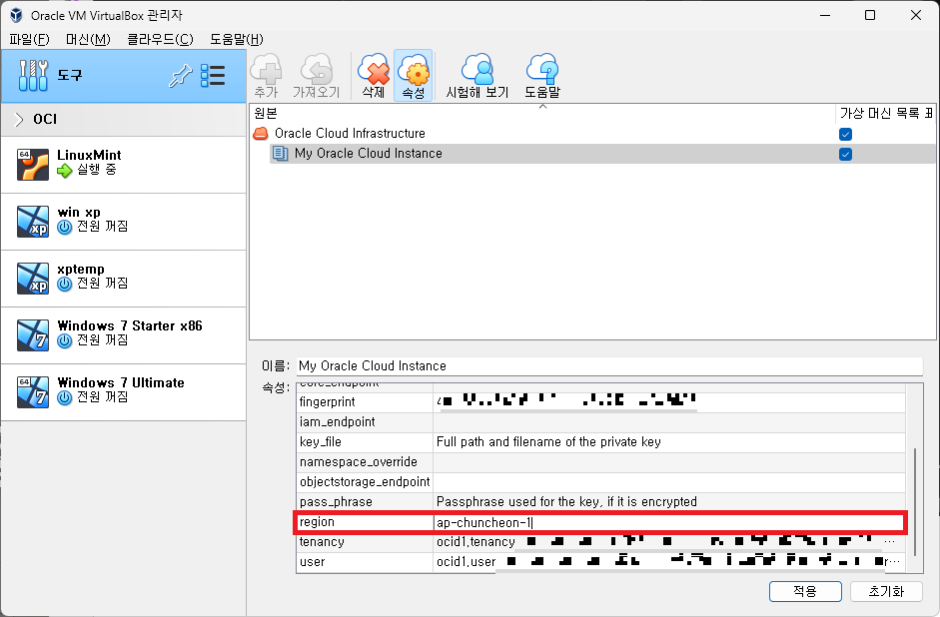The height and width of the screenshot is (617, 940).
Task: Click the 가상 머신 목록 column header
Action: [x=885, y=113]
